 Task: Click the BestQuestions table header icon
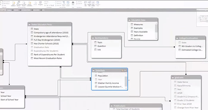93,38
